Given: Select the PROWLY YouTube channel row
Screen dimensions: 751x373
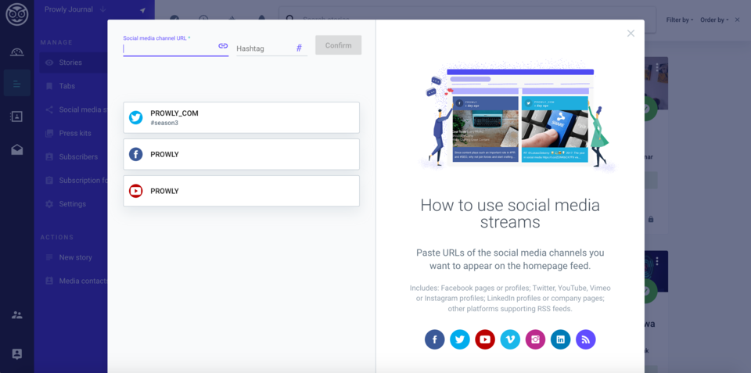Looking at the screenshot, I should [242, 191].
